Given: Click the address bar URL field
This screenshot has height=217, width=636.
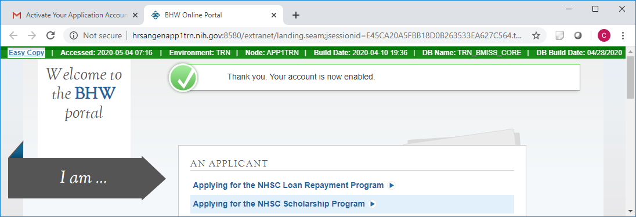Looking at the screenshot, I should (327, 36).
